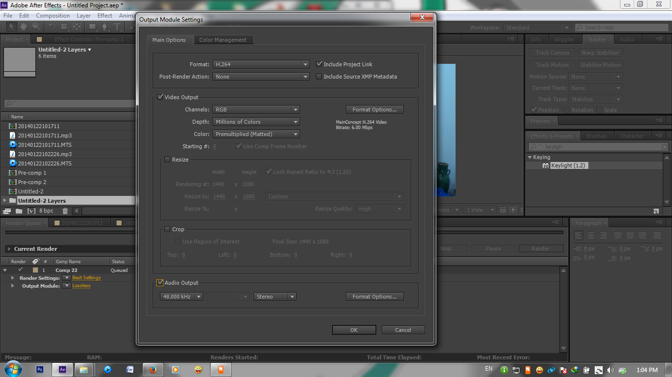Image resolution: width=672 pixels, height=377 pixels.
Task: Toggle the Video Output checkbox
Action: point(160,97)
